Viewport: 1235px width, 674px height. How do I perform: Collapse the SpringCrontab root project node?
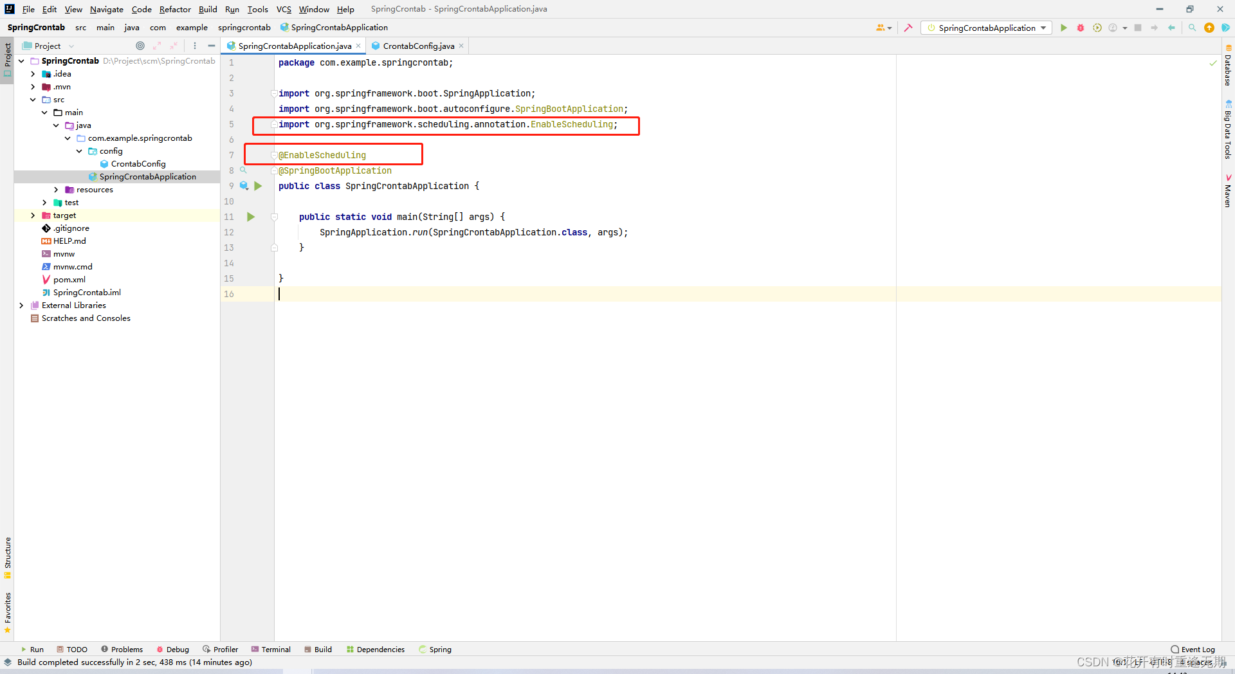(21, 61)
